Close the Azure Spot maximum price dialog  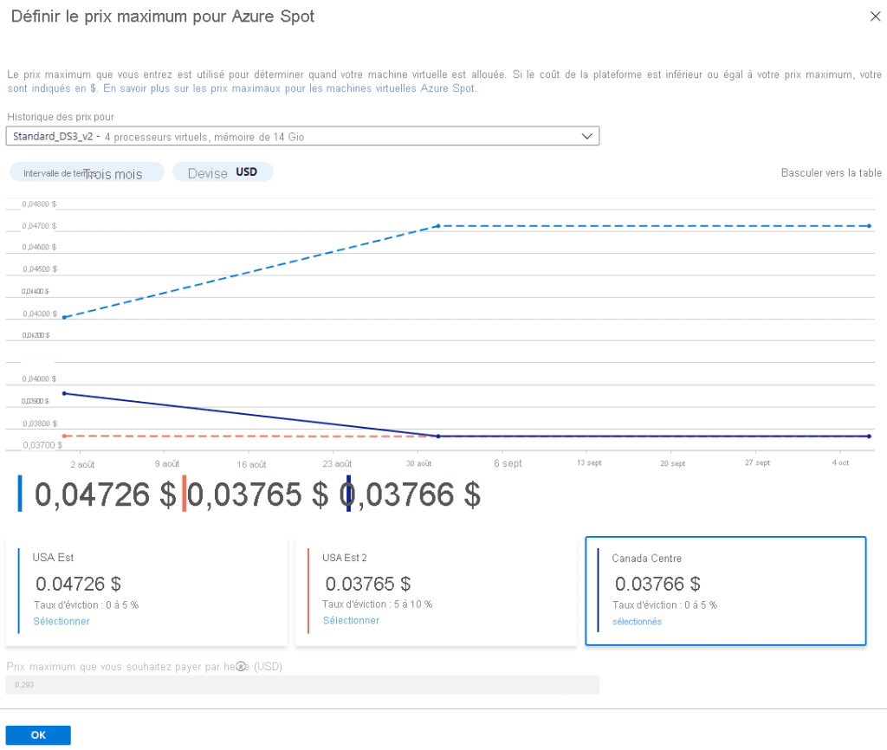[874, 16]
